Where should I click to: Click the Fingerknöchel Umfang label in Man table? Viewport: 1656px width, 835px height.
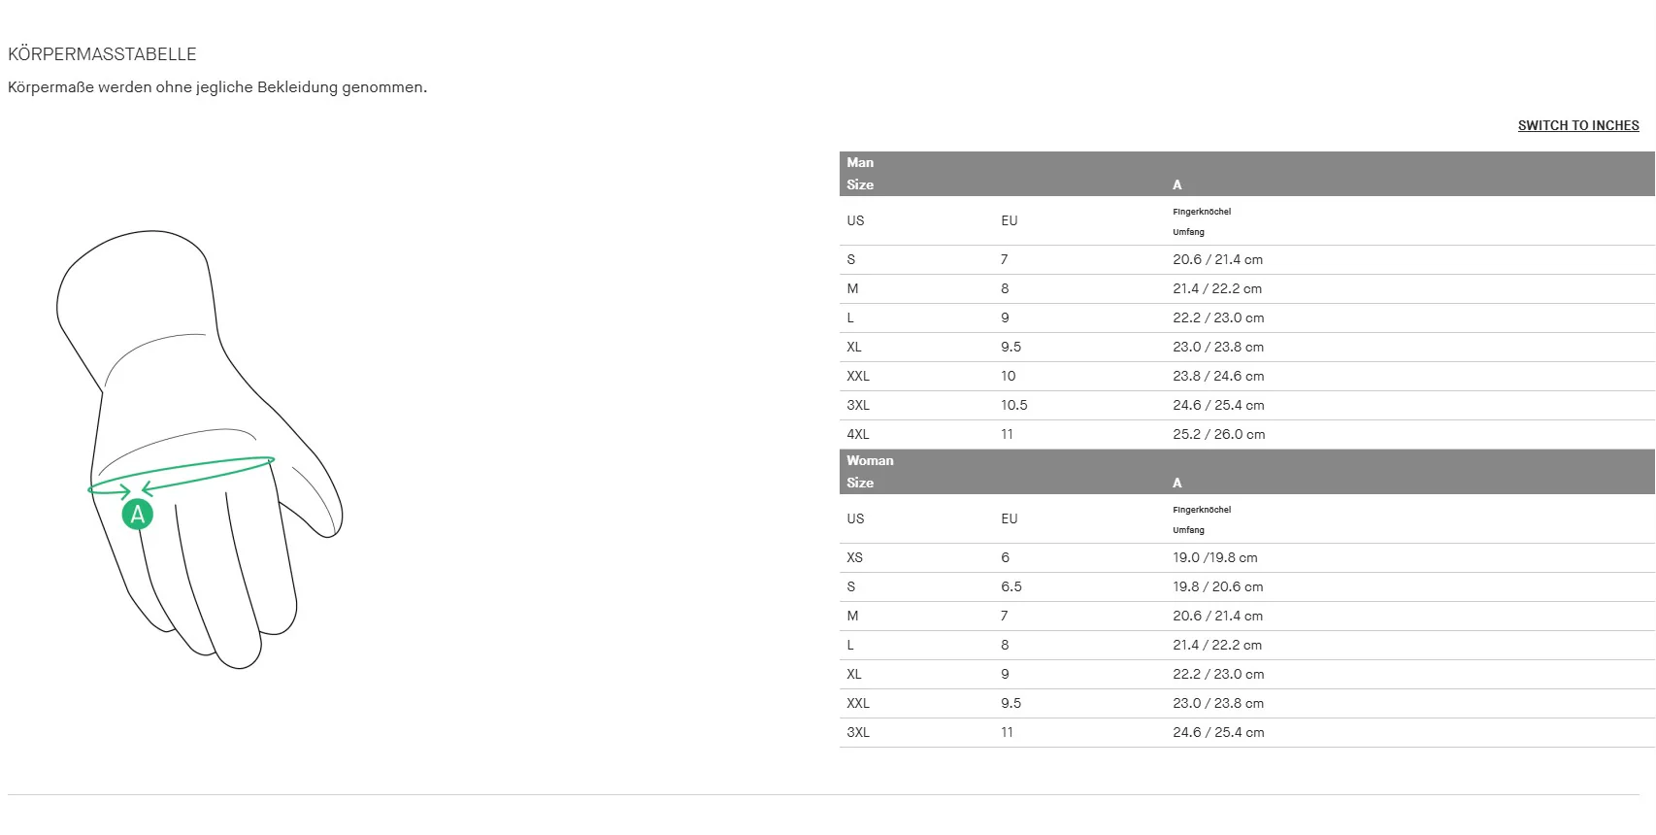(x=1202, y=221)
